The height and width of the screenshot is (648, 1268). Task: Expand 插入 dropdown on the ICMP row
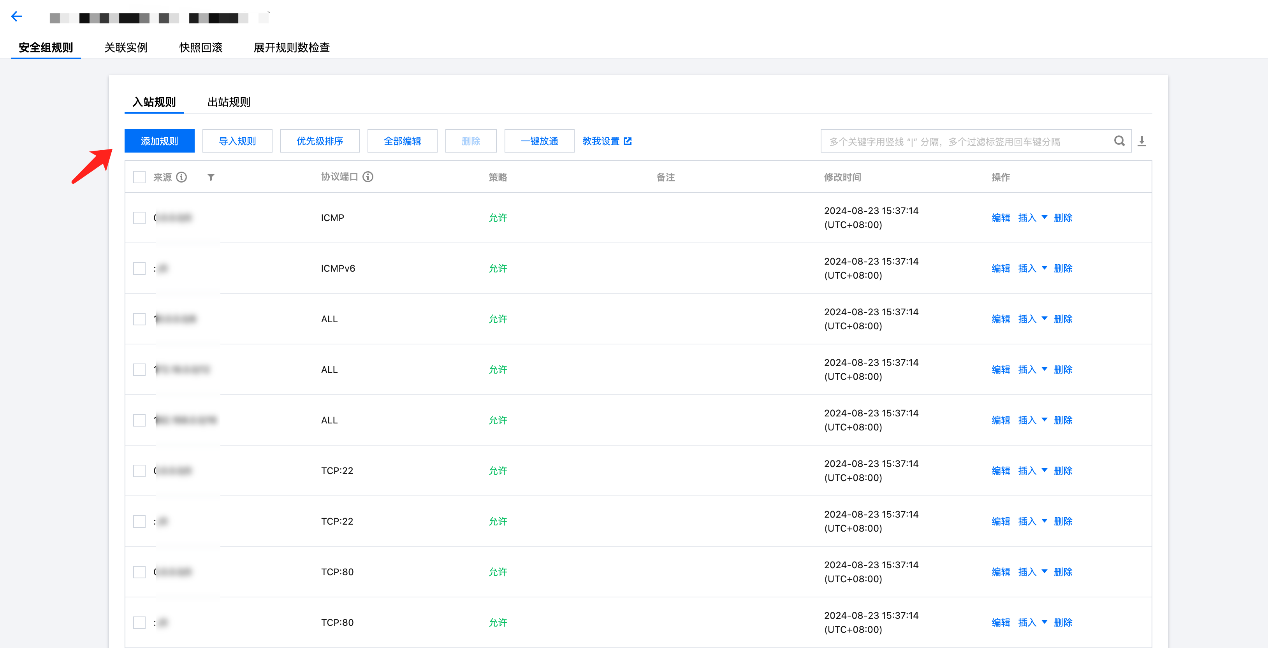pos(1044,218)
